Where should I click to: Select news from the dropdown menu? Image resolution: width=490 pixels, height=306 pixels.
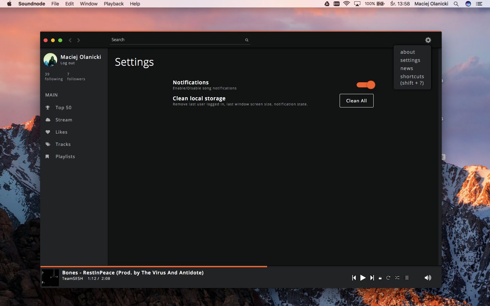tap(407, 68)
